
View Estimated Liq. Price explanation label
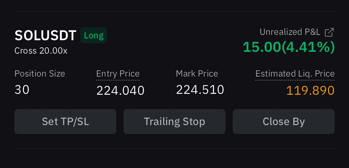click(295, 74)
